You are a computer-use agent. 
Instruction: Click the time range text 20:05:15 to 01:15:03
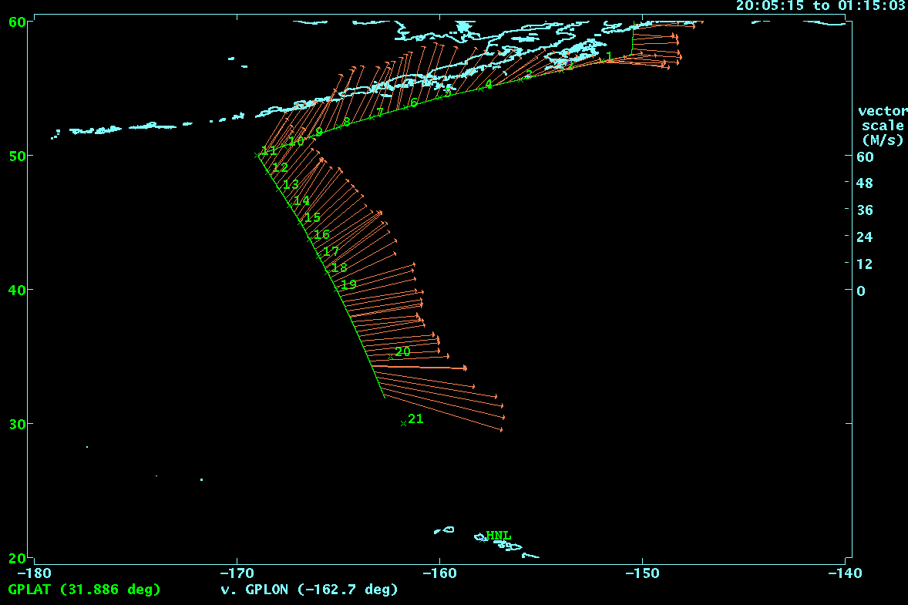(819, 6)
